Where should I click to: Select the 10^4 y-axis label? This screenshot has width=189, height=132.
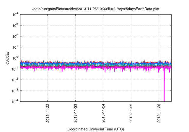coord(15,15)
